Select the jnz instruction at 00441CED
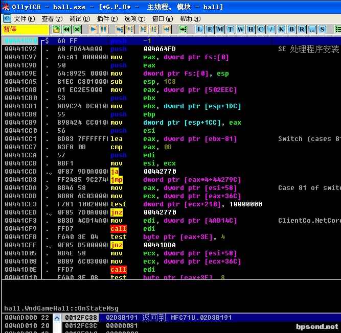The width and height of the screenshot is (341, 333). [x=171, y=212]
